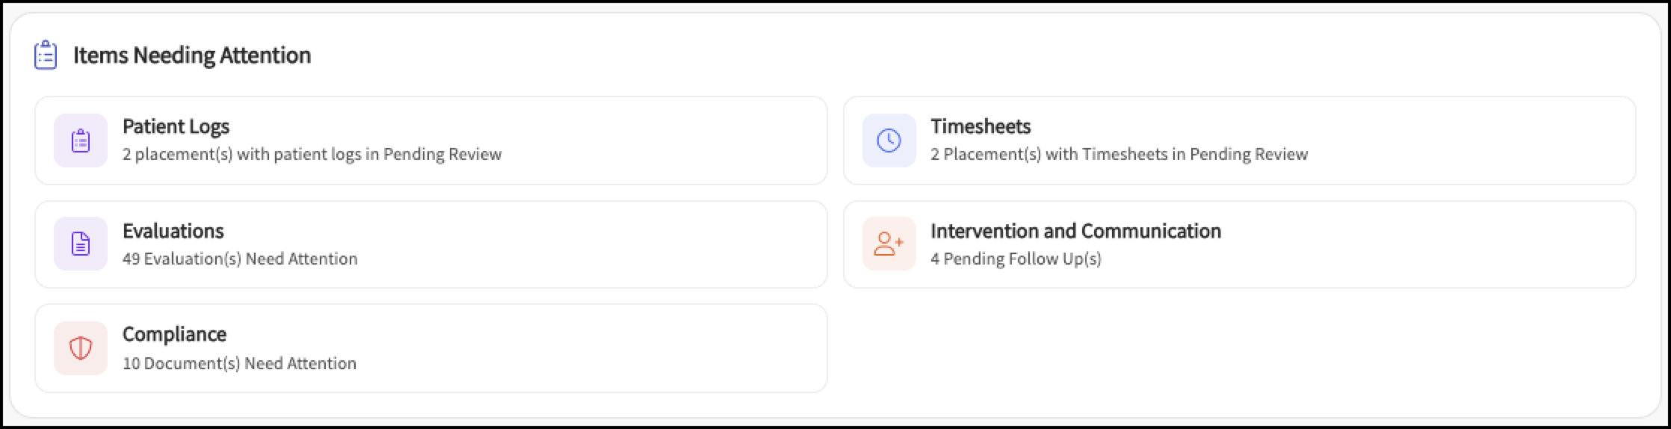Open the Compliance card
The image size is (1671, 429).
coord(431,348)
